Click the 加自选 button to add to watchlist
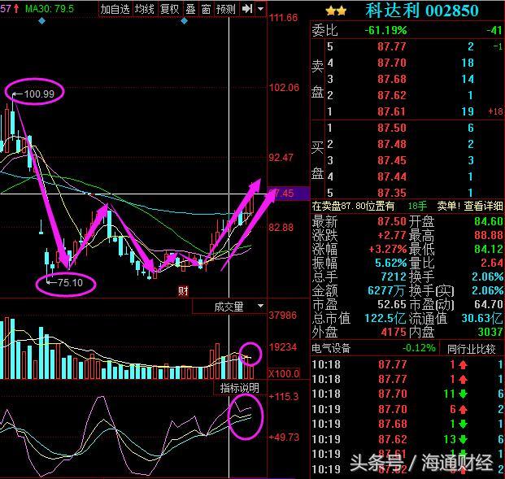Screen dimensions: 505x479 pyautogui.click(x=115, y=9)
